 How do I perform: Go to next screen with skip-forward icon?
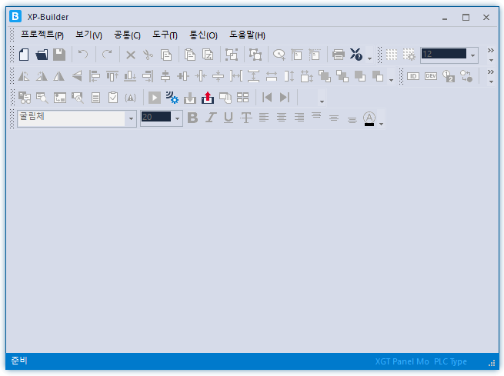pos(285,98)
